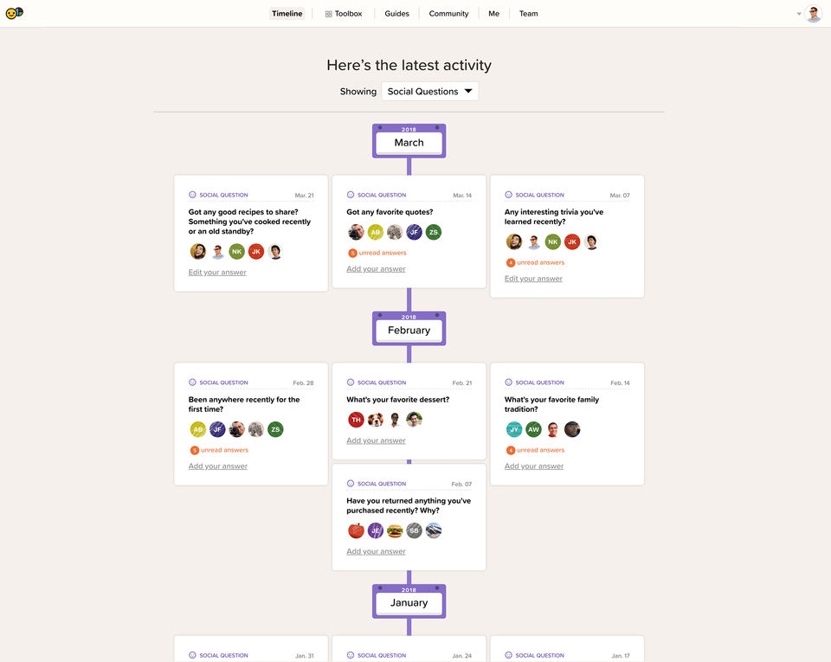Click the TH avatar on the favorite dessert card
Viewport: 831px width, 662px height.
(356, 420)
